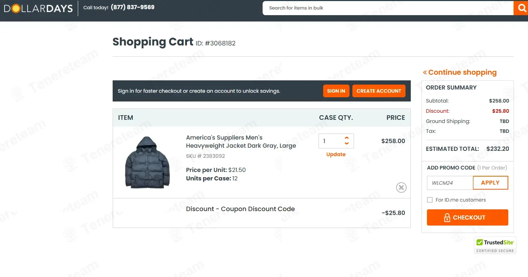
Task: Open the jacket product thumbnail
Action: (x=147, y=162)
